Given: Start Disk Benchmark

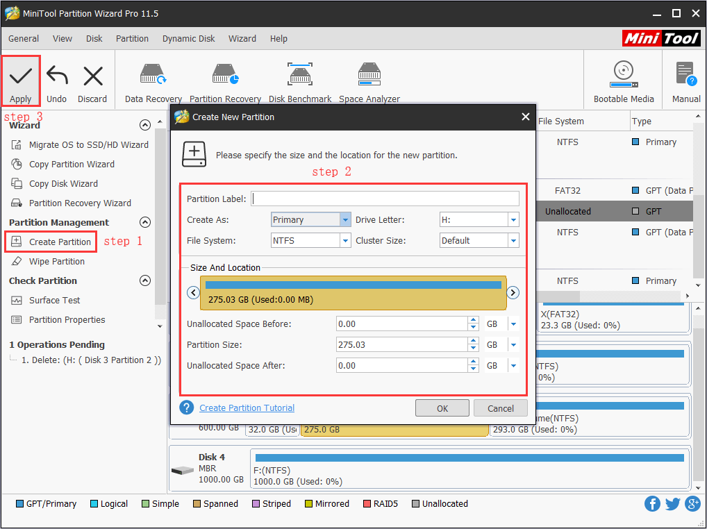Looking at the screenshot, I should (x=300, y=83).
